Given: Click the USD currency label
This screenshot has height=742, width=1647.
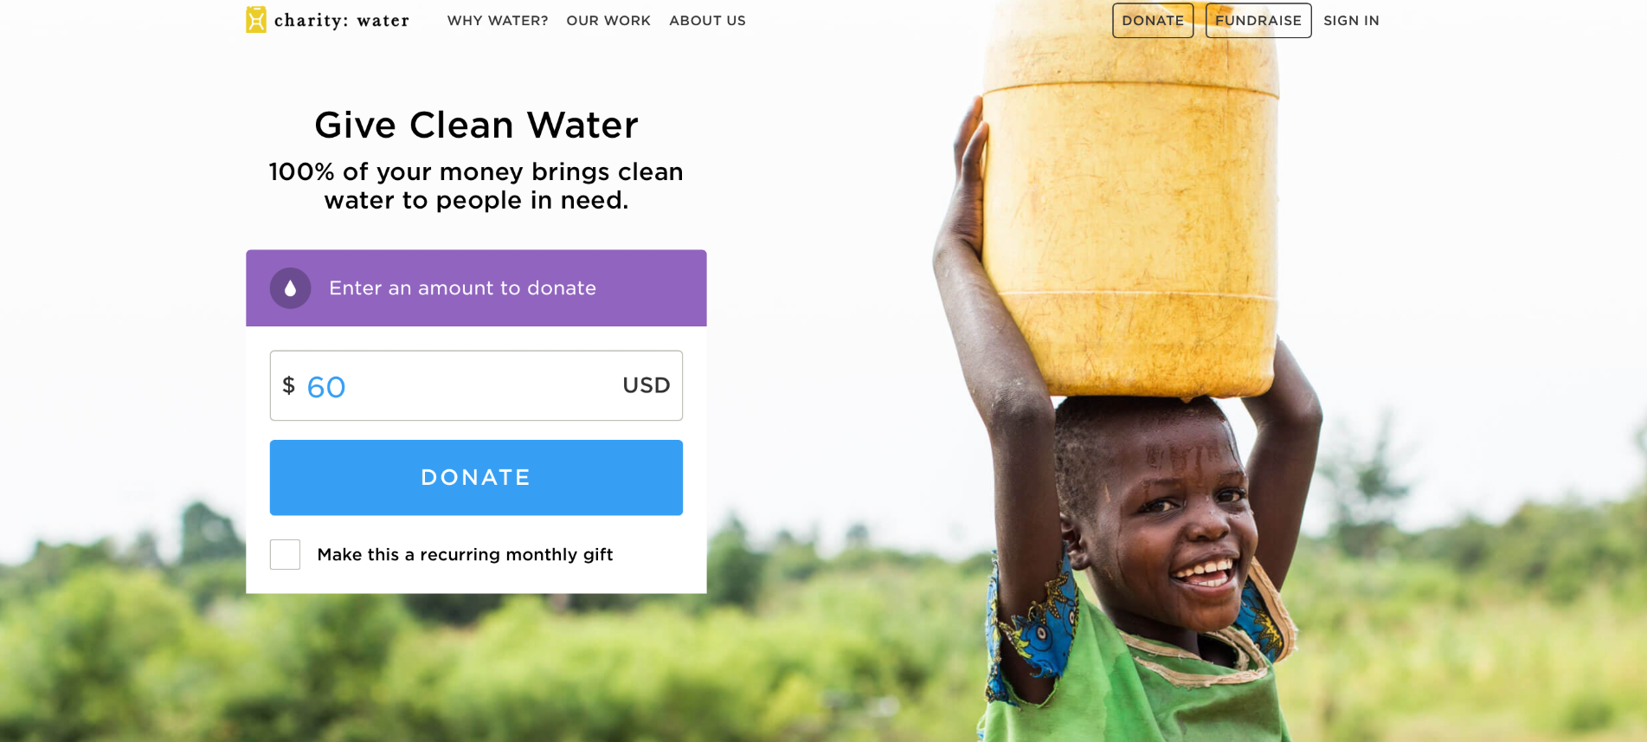Looking at the screenshot, I should [647, 385].
